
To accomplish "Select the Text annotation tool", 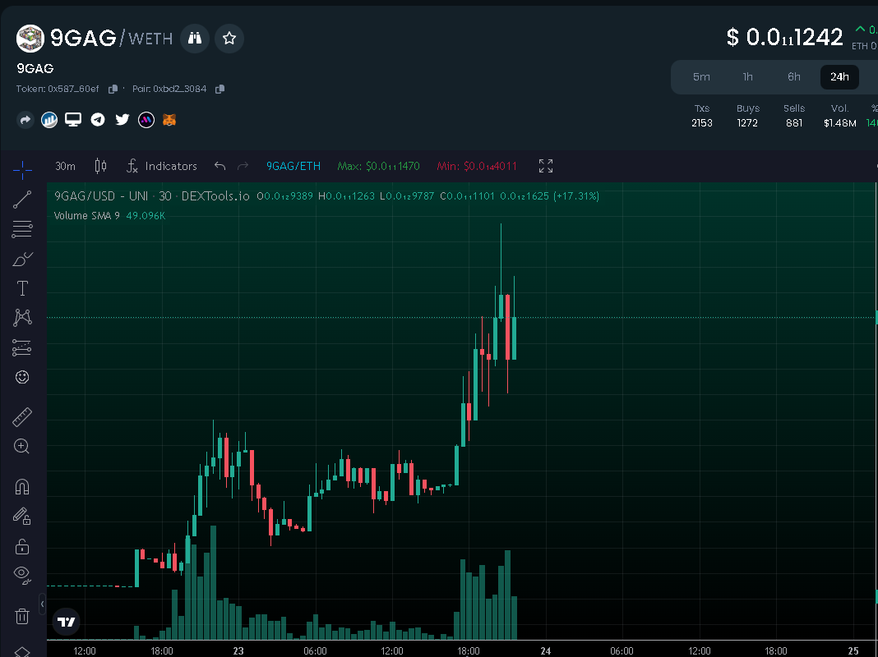I will point(22,288).
